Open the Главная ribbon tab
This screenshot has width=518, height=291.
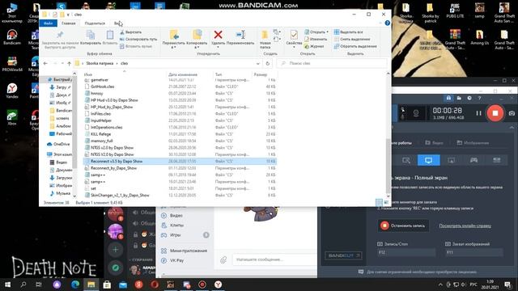tap(68, 23)
